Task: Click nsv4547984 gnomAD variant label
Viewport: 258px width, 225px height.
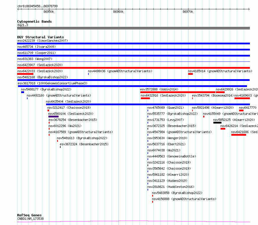Action: pos(179,132)
